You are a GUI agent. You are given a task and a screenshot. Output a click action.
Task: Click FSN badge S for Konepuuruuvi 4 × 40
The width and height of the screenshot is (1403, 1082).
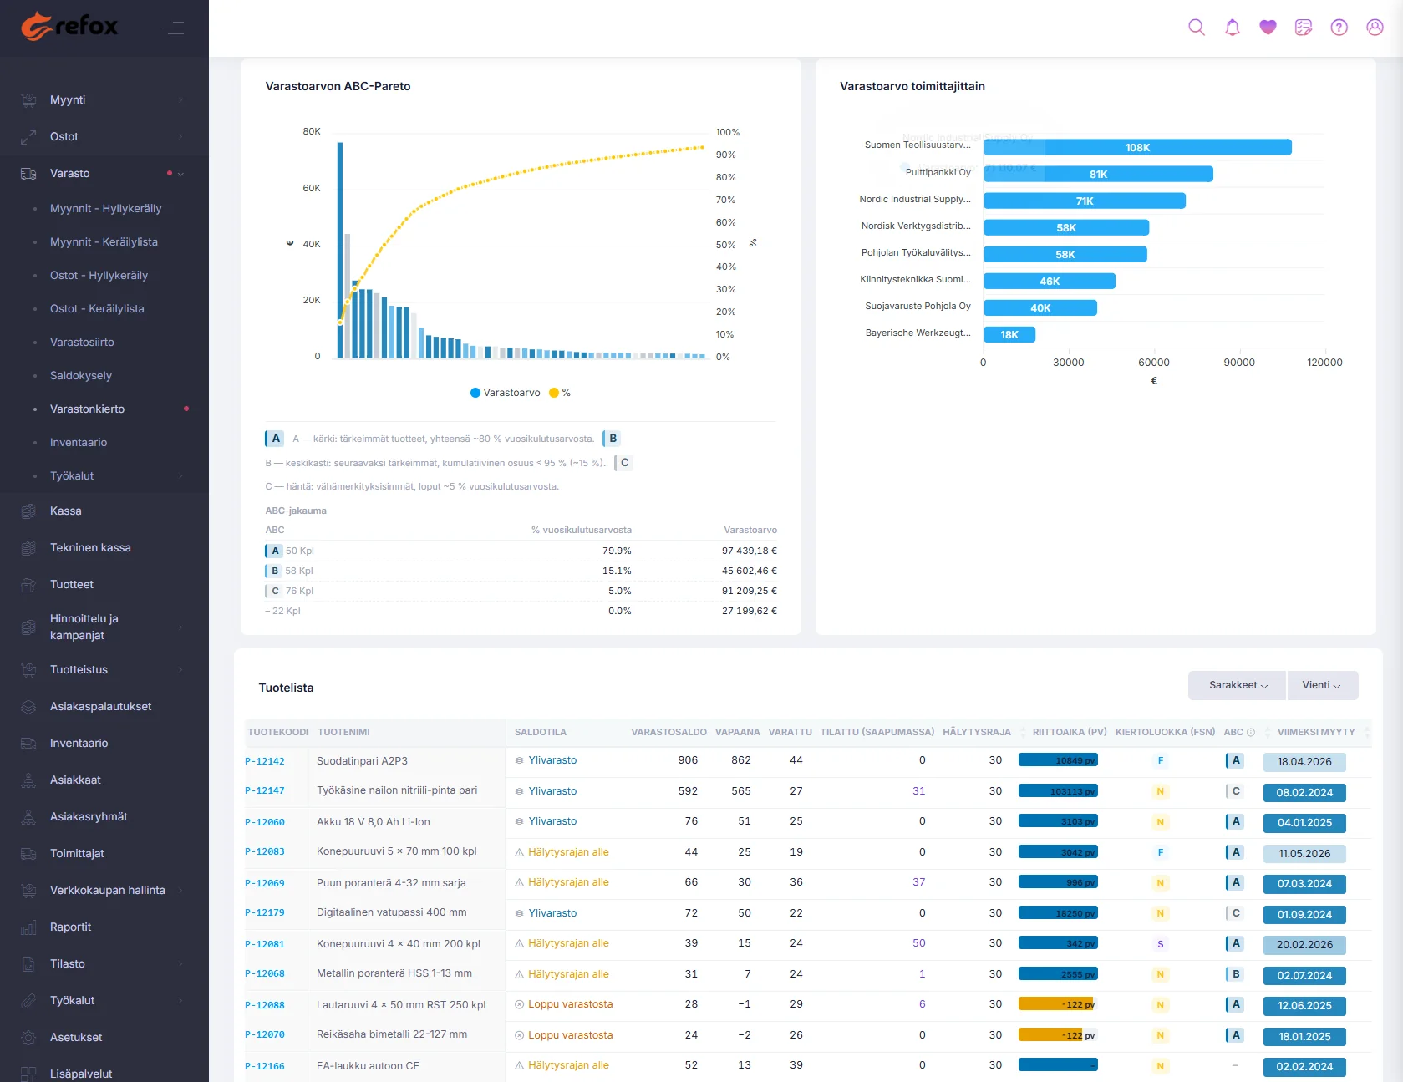coord(1160,945)
